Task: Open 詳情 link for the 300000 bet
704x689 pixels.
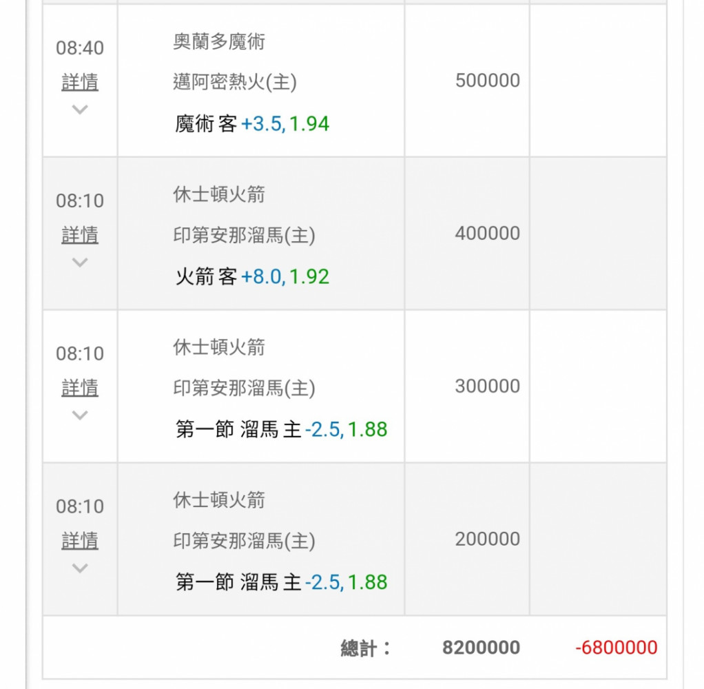Action: [80, 388]
